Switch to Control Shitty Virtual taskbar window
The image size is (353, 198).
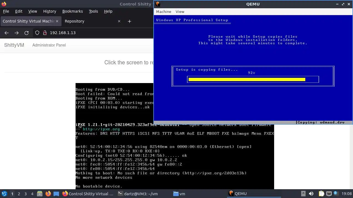(88, 194)
